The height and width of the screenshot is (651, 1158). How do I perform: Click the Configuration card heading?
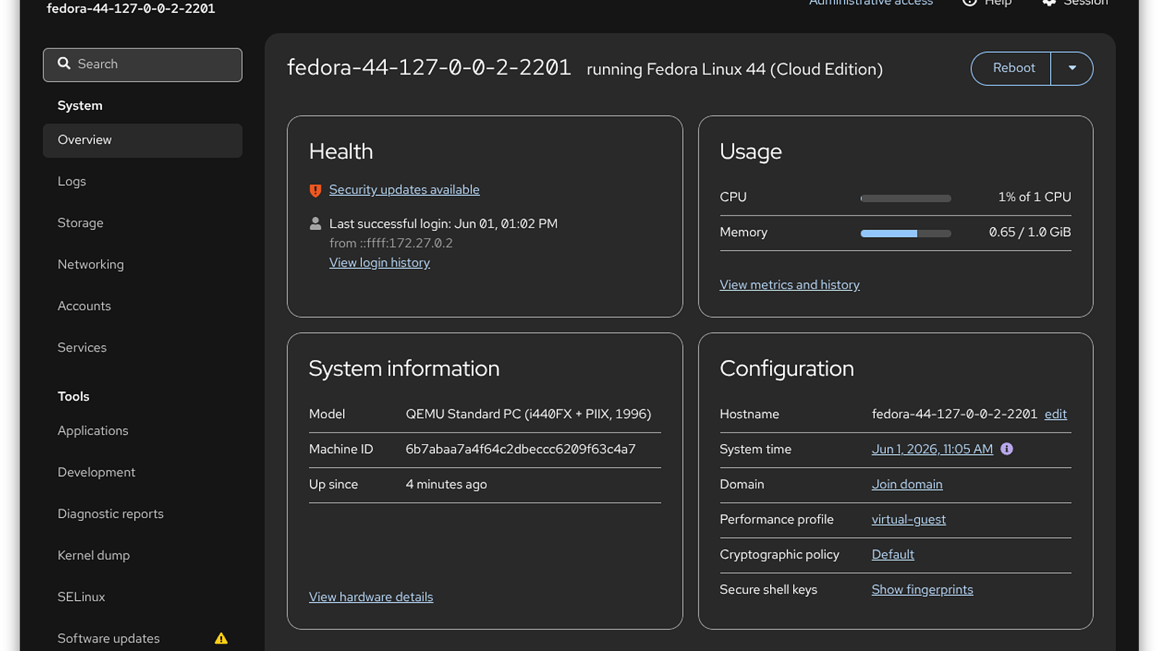787,368
